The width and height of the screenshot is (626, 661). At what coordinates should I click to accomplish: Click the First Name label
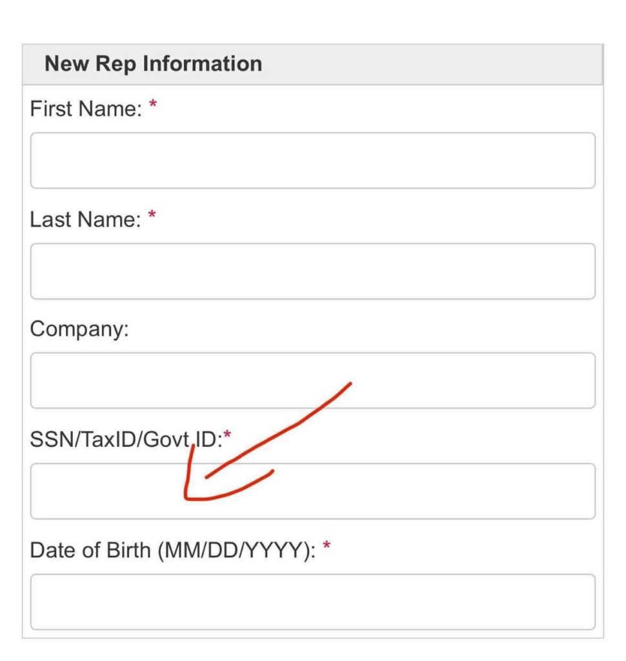click(x=86, y=108)
